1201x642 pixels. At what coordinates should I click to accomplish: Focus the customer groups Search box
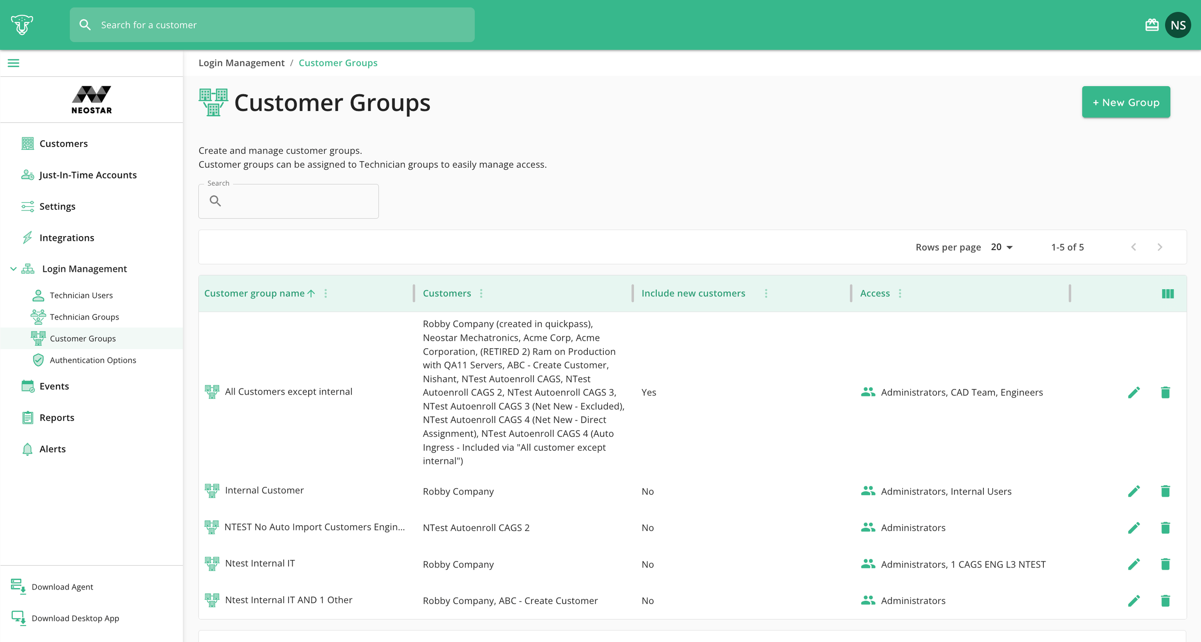(x=289, y=201)
